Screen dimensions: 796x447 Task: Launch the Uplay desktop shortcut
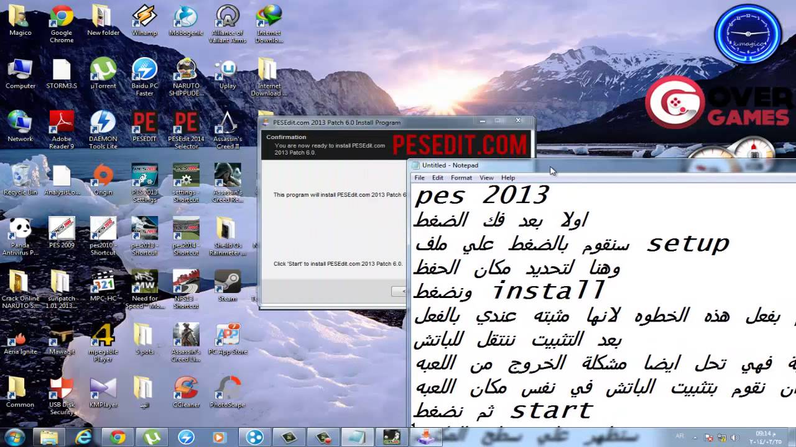click(x=228, y=74)
